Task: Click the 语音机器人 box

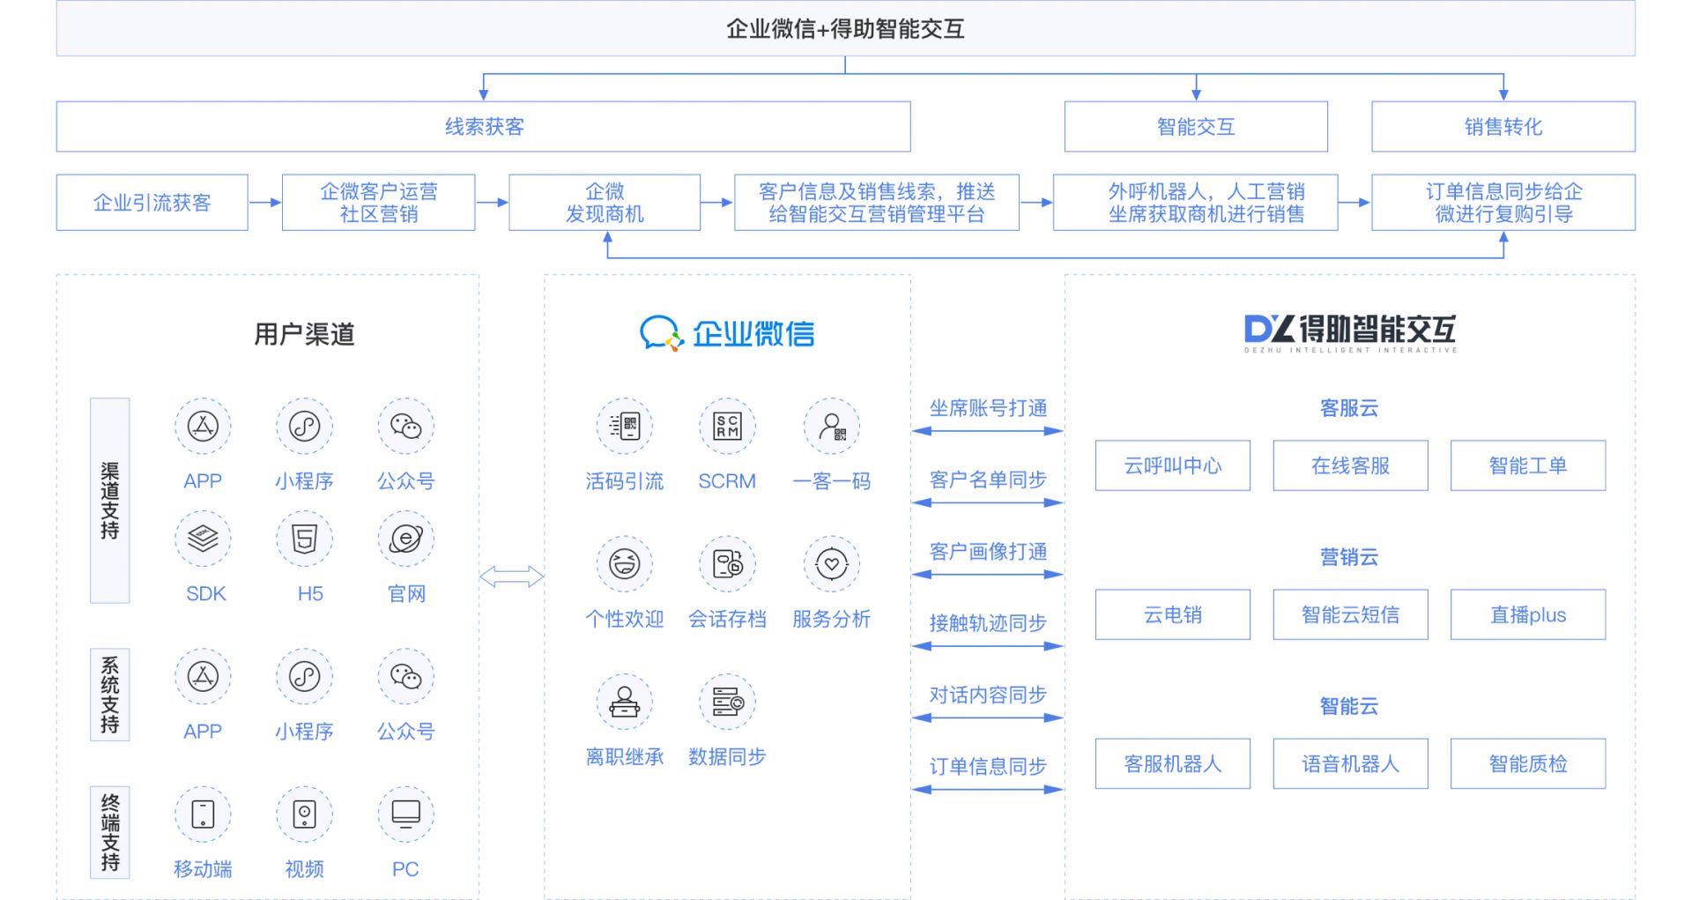Action: tap(1350, 763)
